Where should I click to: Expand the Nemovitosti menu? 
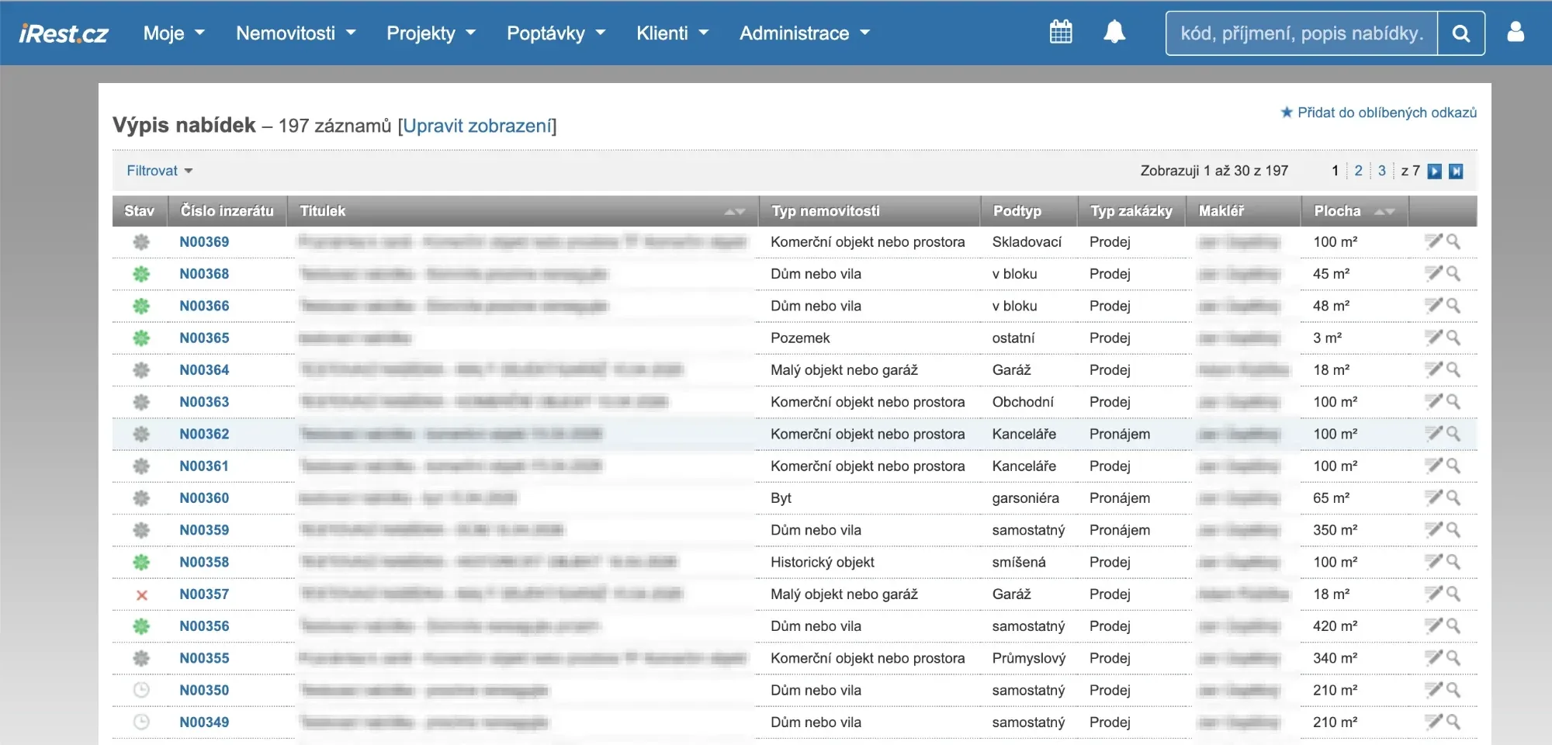click(x=296, y=33)
